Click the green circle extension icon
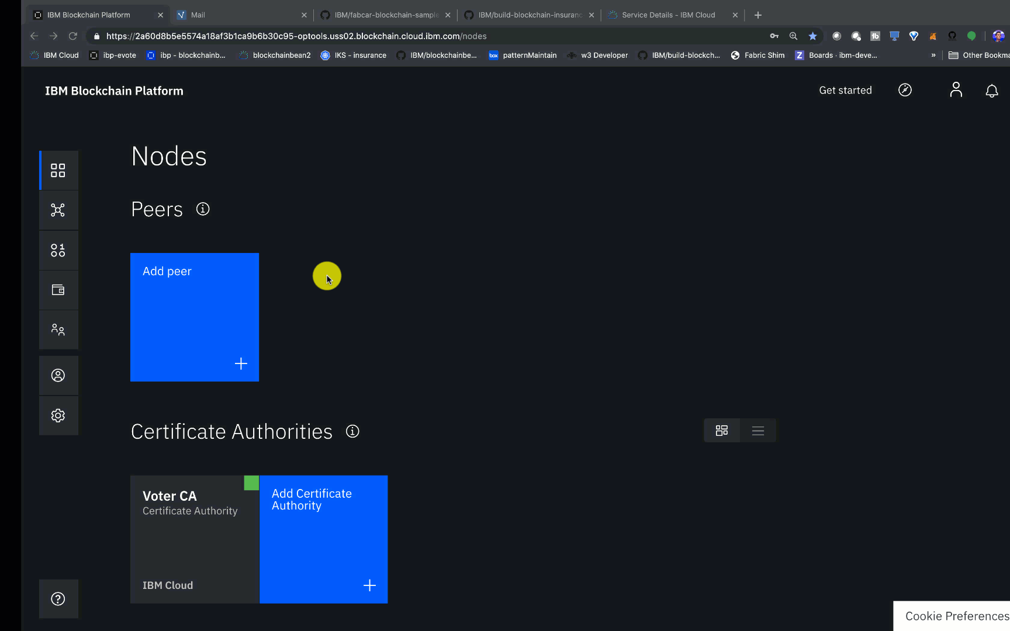Image resolution: width=1010 pixels, height=631 pixels. 971,36
